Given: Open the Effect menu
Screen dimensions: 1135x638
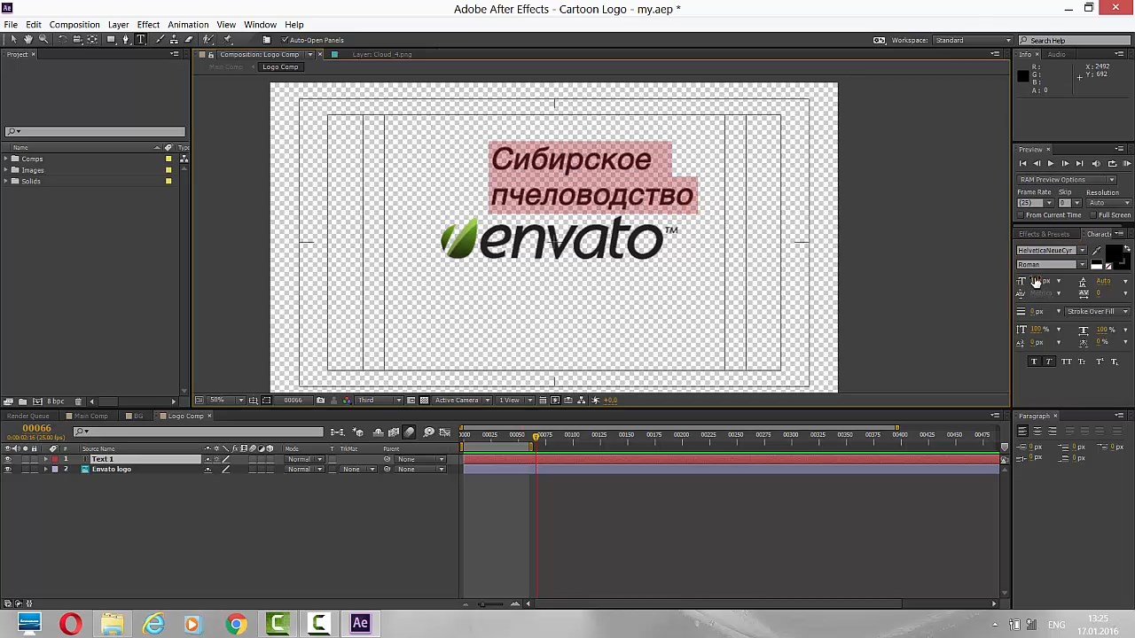Looking at the screenshot, I should coord(148,25).
